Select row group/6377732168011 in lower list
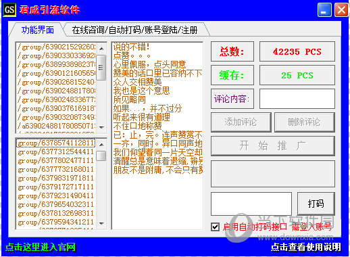 coord(56,170)
